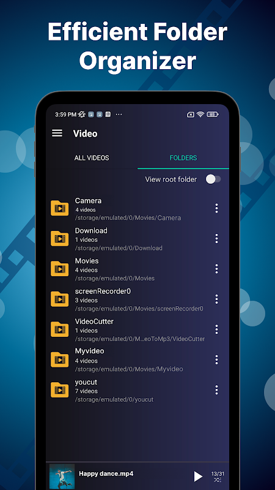Open the hamburger navigation menu
The image size is (275, 490).
57,133
